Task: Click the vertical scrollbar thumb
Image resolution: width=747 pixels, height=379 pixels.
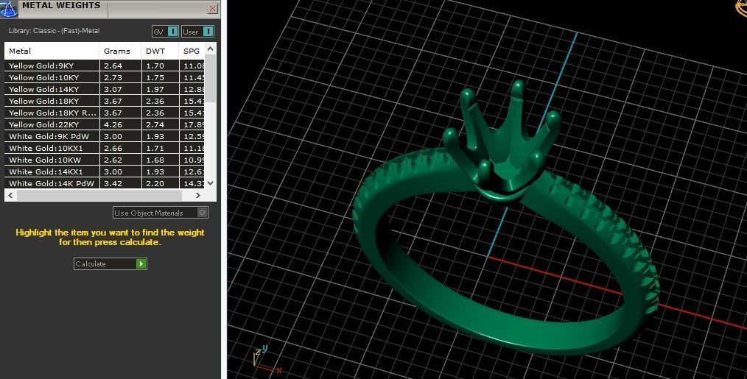Action: coord(211,77)
